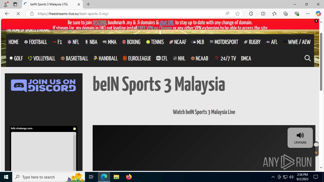Select the RUGBY category
The image size is (324, 182).
click(252, 42)
